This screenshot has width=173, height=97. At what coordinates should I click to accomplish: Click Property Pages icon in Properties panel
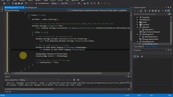click(142, 57)
